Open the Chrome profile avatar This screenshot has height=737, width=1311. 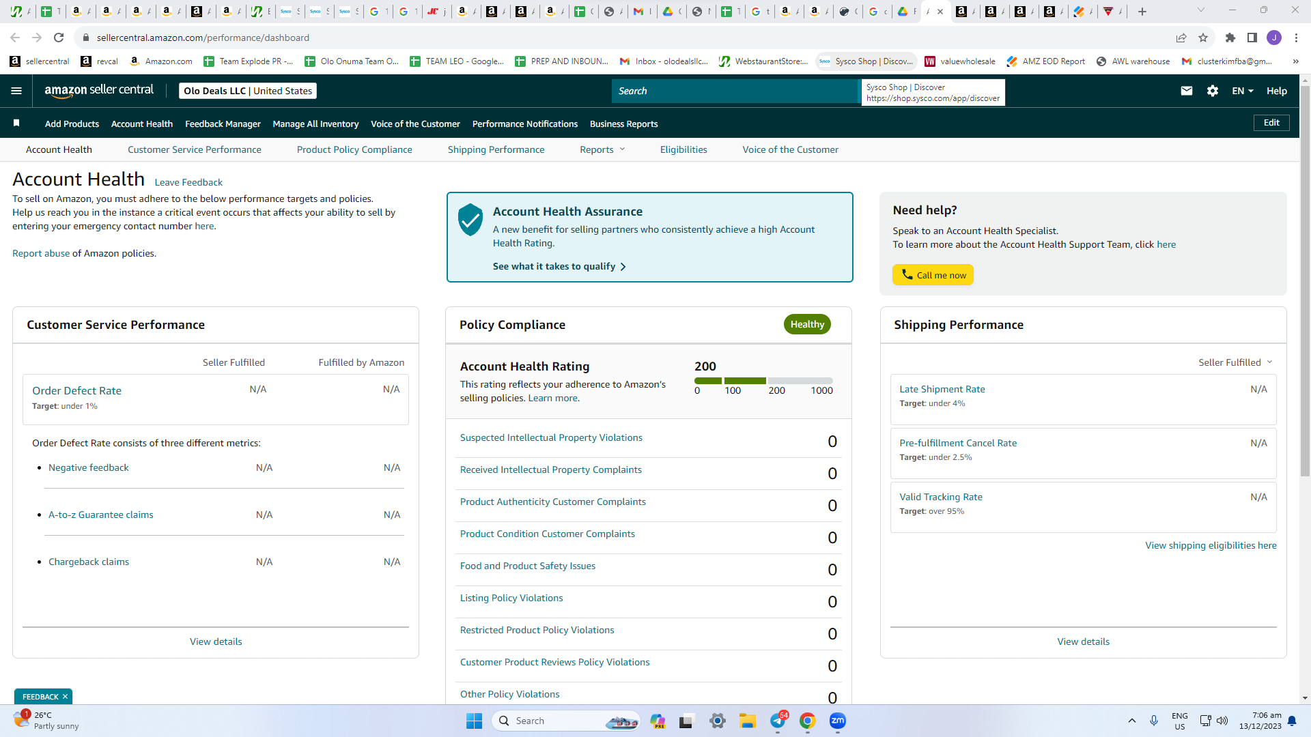tap(1274, 38)
